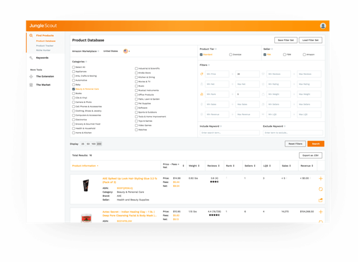Uncheck the FBA seller checkbox
Image resolution: width=358 pixels, height=262 pixels.
point(265,54)
